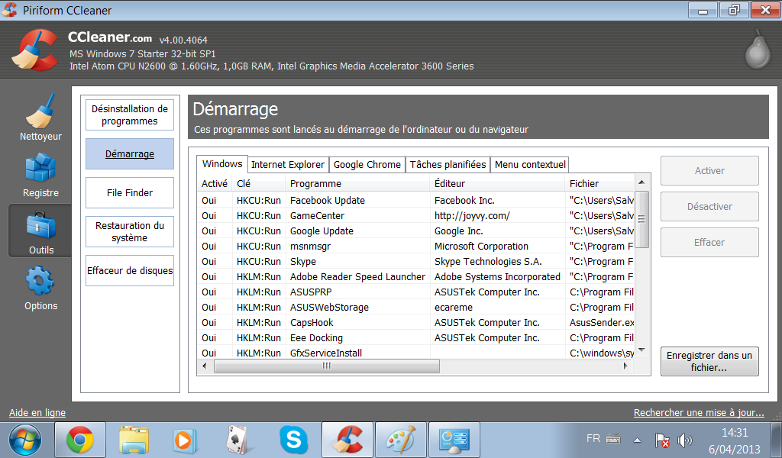Click the title bar CCleaner icon
782x458 pixels.
(x=10, y=10)
